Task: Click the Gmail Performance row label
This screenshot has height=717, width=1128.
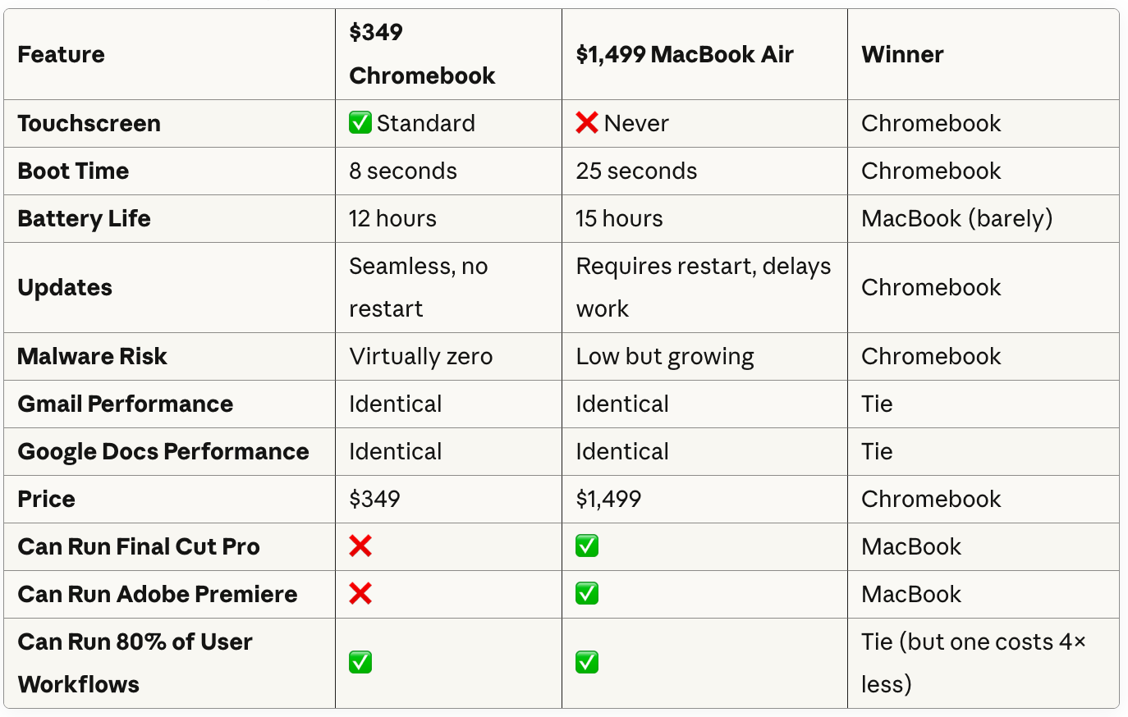Action: [125, 404]
